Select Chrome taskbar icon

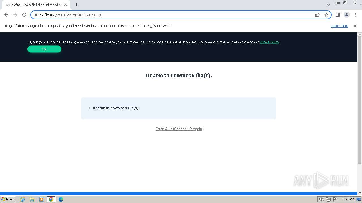tap(51, 199)
